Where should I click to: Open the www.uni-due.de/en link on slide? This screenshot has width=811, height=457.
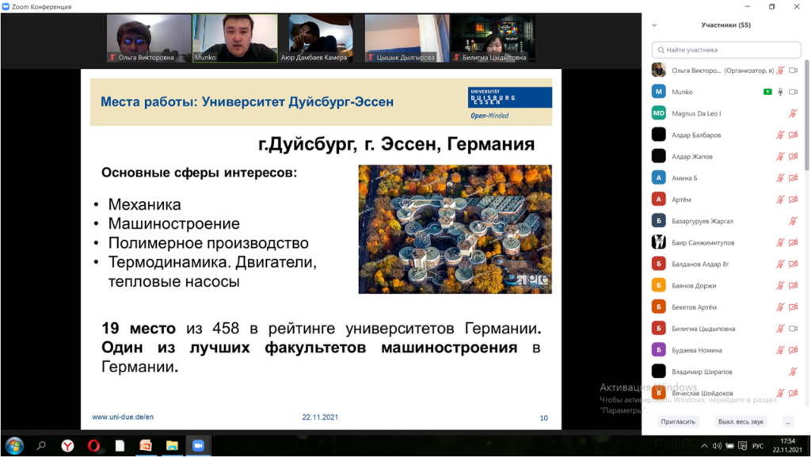click(123, 417)
